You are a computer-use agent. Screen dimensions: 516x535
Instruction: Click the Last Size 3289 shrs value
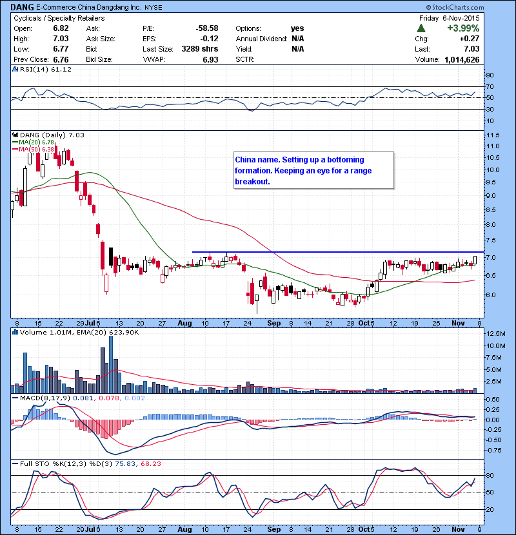200,49
